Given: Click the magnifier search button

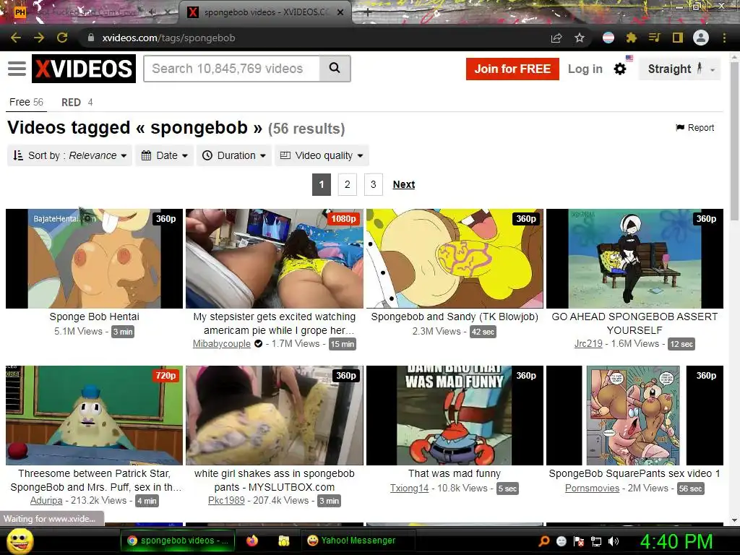Looking at the screenshot, I should (x=335, y=69).
